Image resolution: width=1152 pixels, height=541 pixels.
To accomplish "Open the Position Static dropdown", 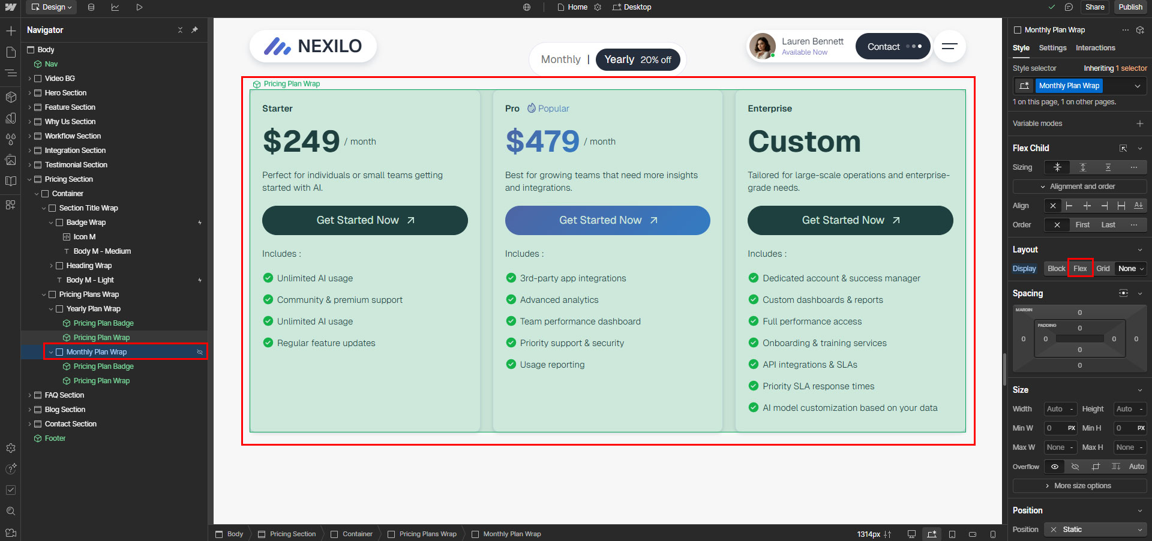I will (1095, 530).
